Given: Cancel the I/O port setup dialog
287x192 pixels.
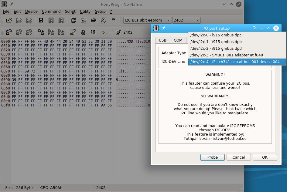Looking at the screenshot, I should point(238,157).
